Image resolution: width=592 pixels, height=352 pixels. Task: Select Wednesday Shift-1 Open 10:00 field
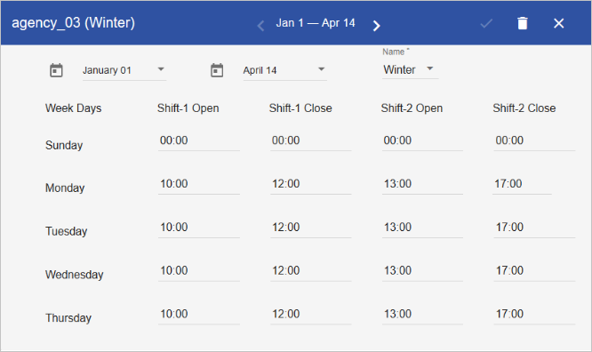[x=198, y=271]
